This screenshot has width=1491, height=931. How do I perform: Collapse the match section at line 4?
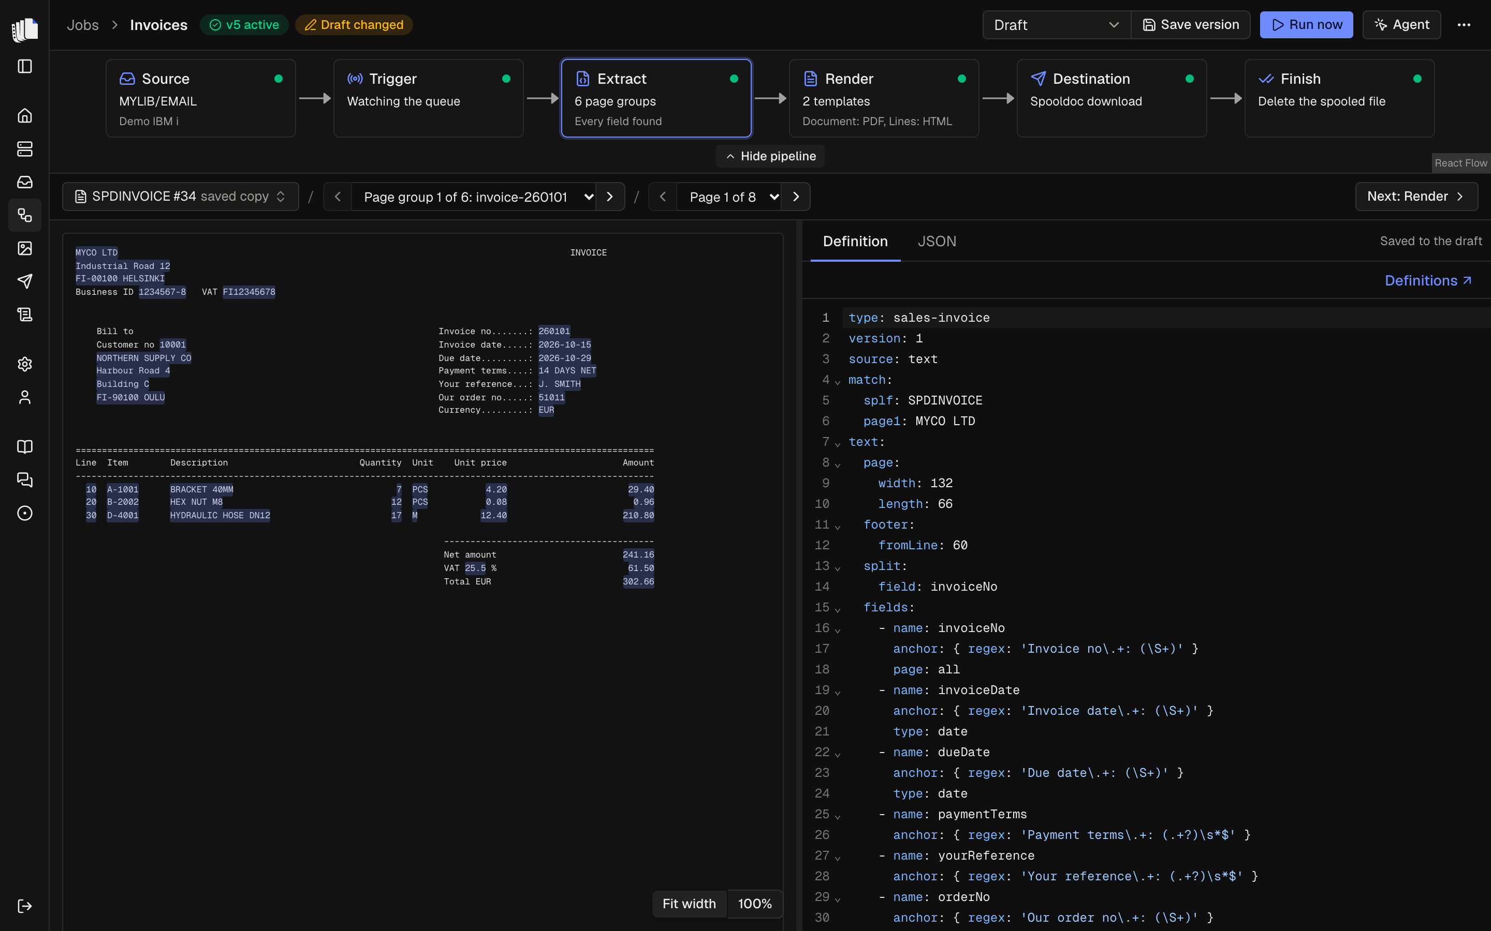(837, 382)
